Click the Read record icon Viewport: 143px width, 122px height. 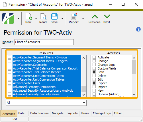tap(43, 16)
